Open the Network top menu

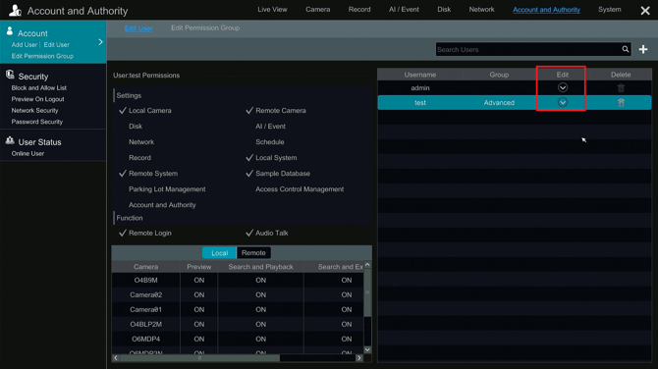(481, 9)
